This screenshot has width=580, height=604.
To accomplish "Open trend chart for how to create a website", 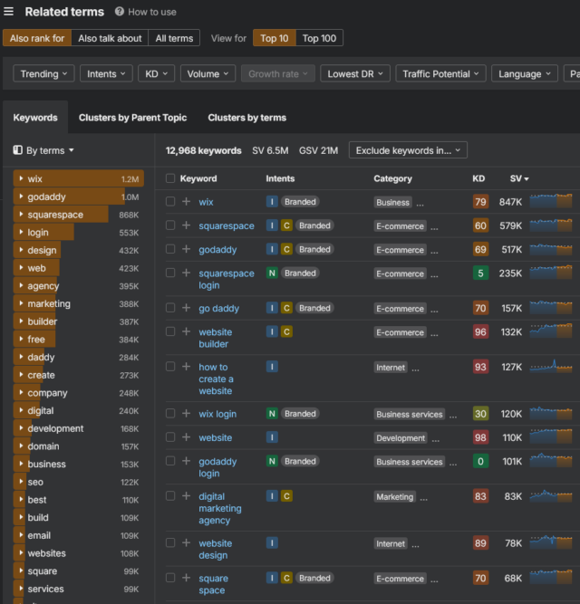I will tap(551, 366).
